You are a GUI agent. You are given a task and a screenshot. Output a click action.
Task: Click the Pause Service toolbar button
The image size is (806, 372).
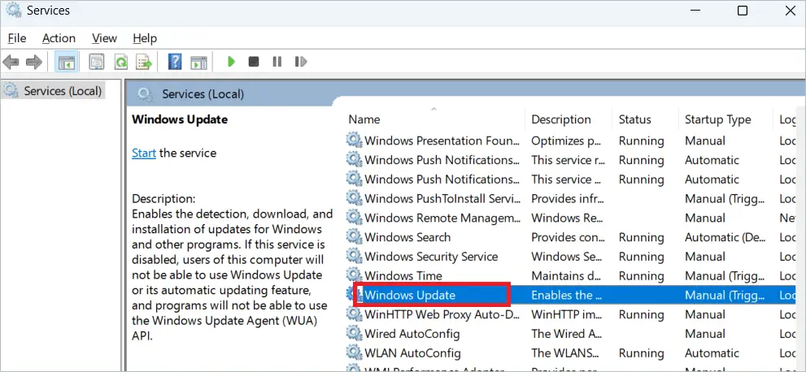click(277, 62)
